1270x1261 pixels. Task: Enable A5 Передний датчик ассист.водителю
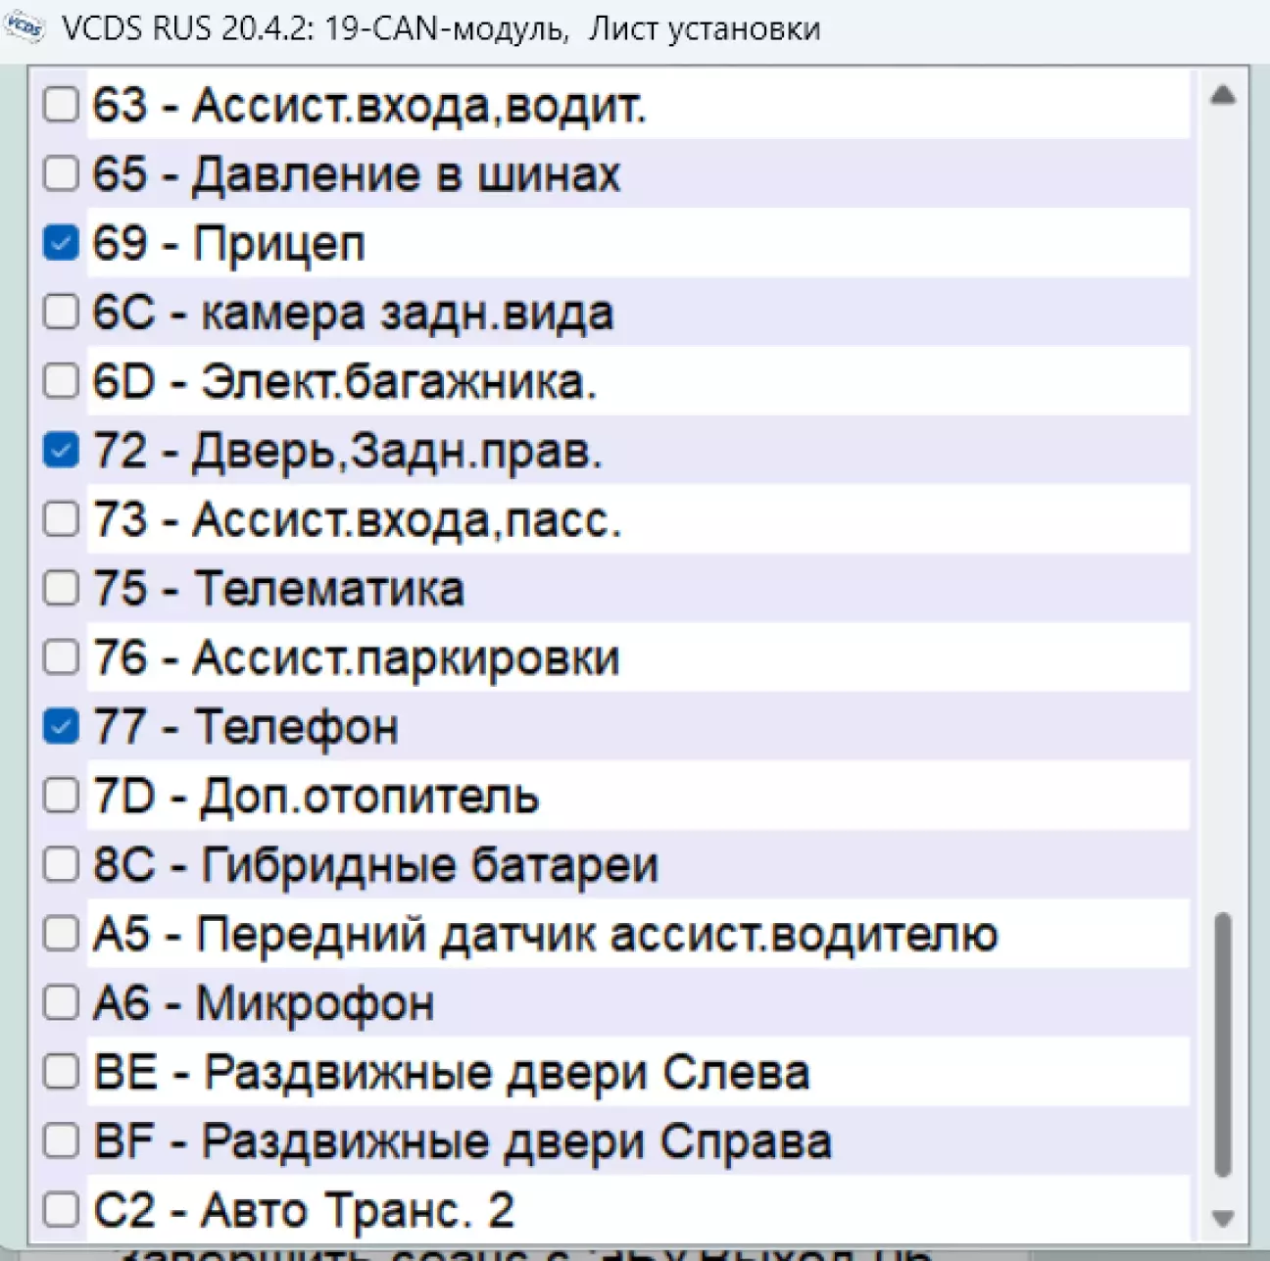(x=61, y=934)
